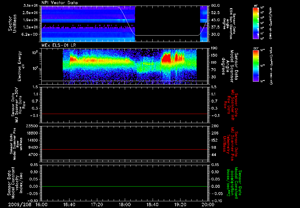Screen dimensions: 300x208
Task: Click the 152 telemetry tick label
Action: coord(214,140)
